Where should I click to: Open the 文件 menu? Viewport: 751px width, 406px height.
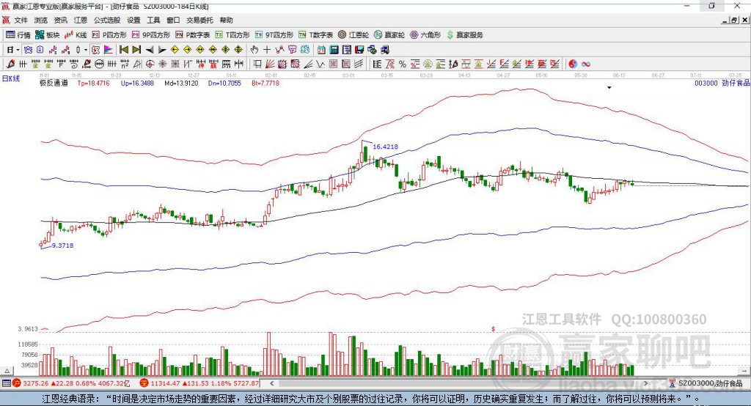click(21, 20)
